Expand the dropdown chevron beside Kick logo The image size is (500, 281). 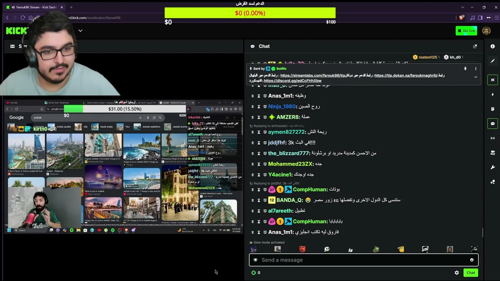[80, 31]
